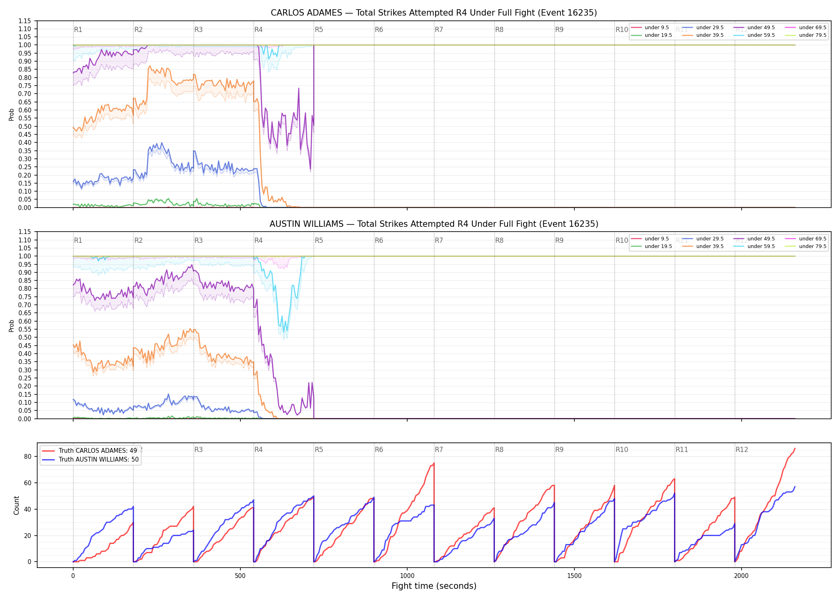Click R8 round marker in Carlos Adames chart
This screenshot has height=600, width=840.
pos(499,30)
